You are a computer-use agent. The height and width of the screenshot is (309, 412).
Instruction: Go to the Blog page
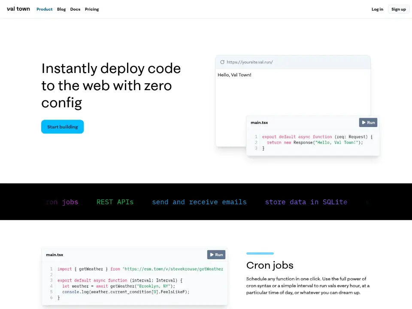(x=61, y=9)
